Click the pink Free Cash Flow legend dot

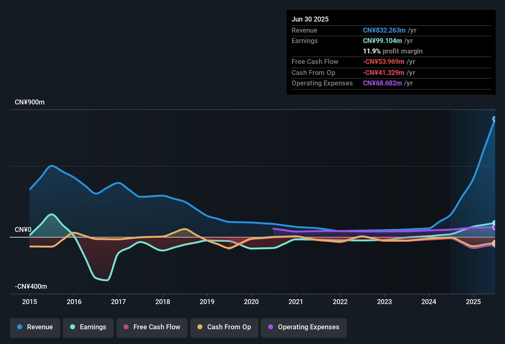(126, 327)
